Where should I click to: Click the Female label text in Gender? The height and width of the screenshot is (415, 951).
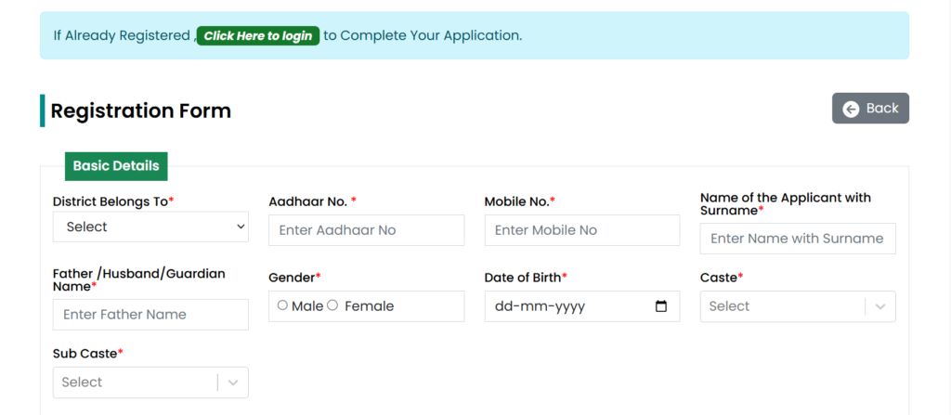click(369, 306)
